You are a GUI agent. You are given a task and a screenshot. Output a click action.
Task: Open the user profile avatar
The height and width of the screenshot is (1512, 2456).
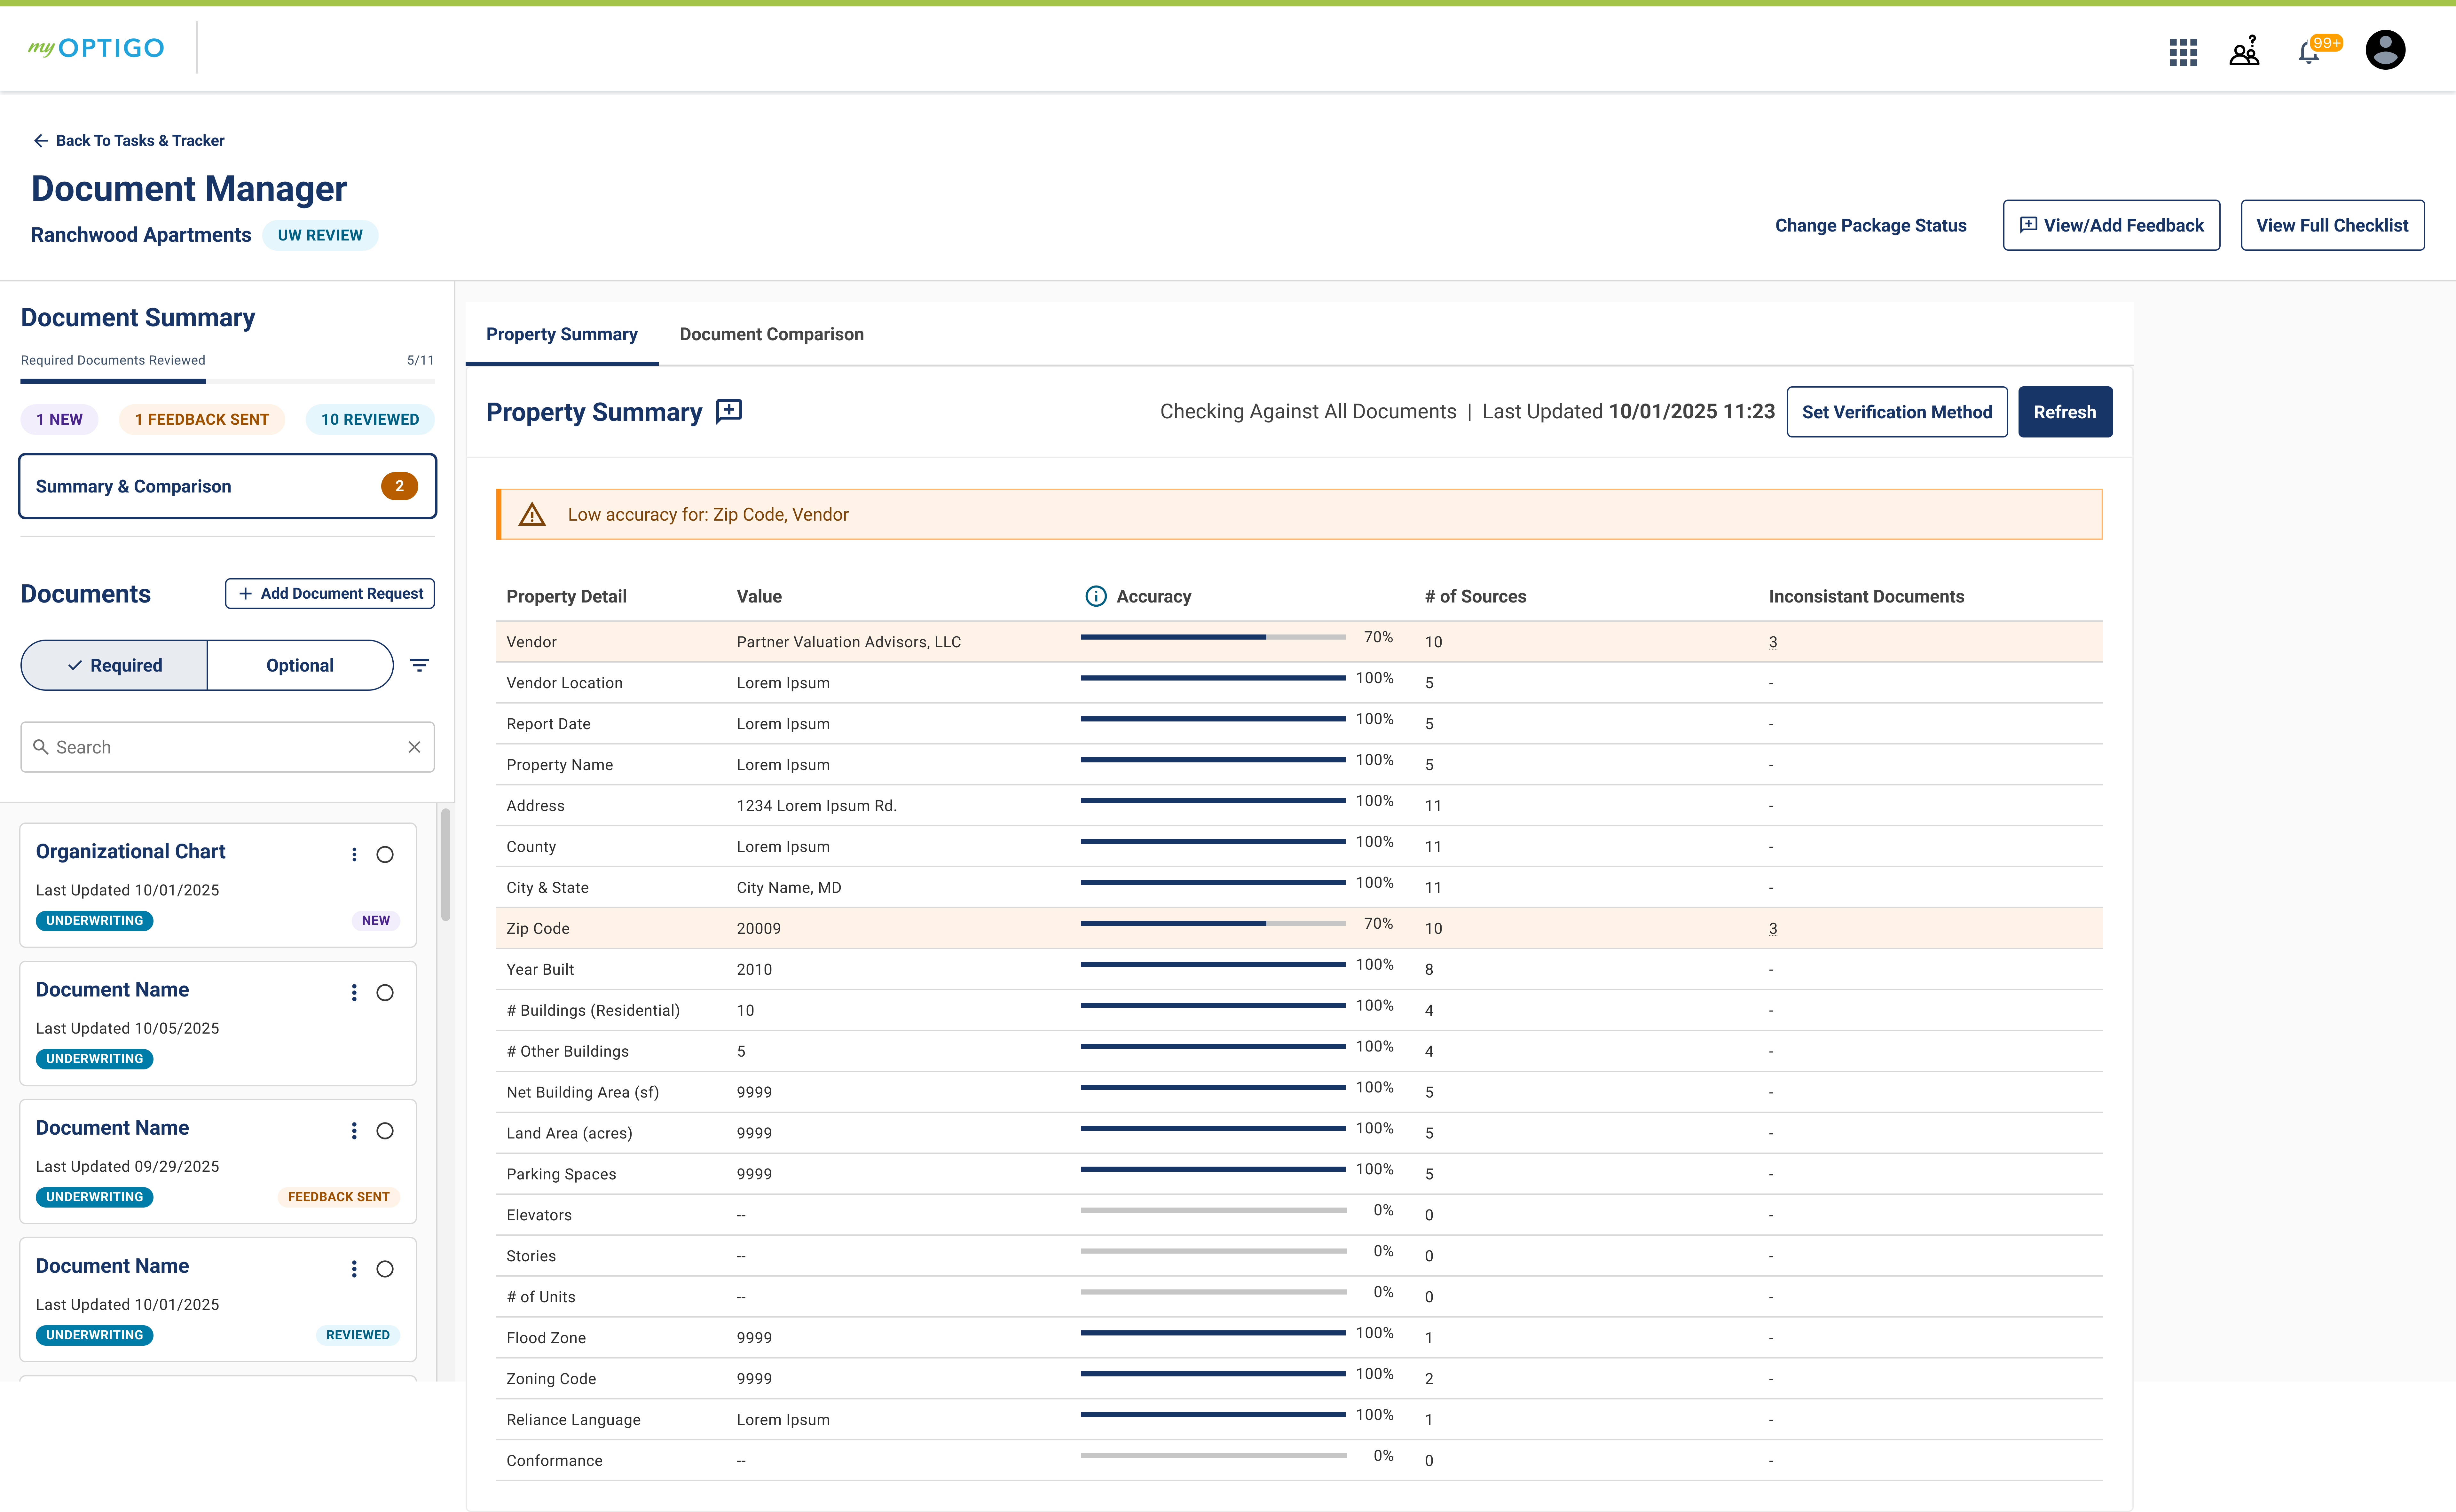[2385, 50]
